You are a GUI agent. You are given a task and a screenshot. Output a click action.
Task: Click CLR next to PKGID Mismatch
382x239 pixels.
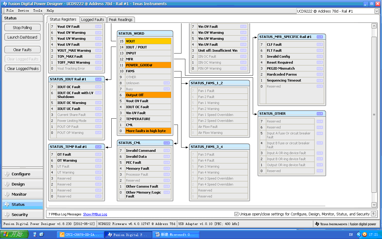pyautogui.click(x=320, y=68)
